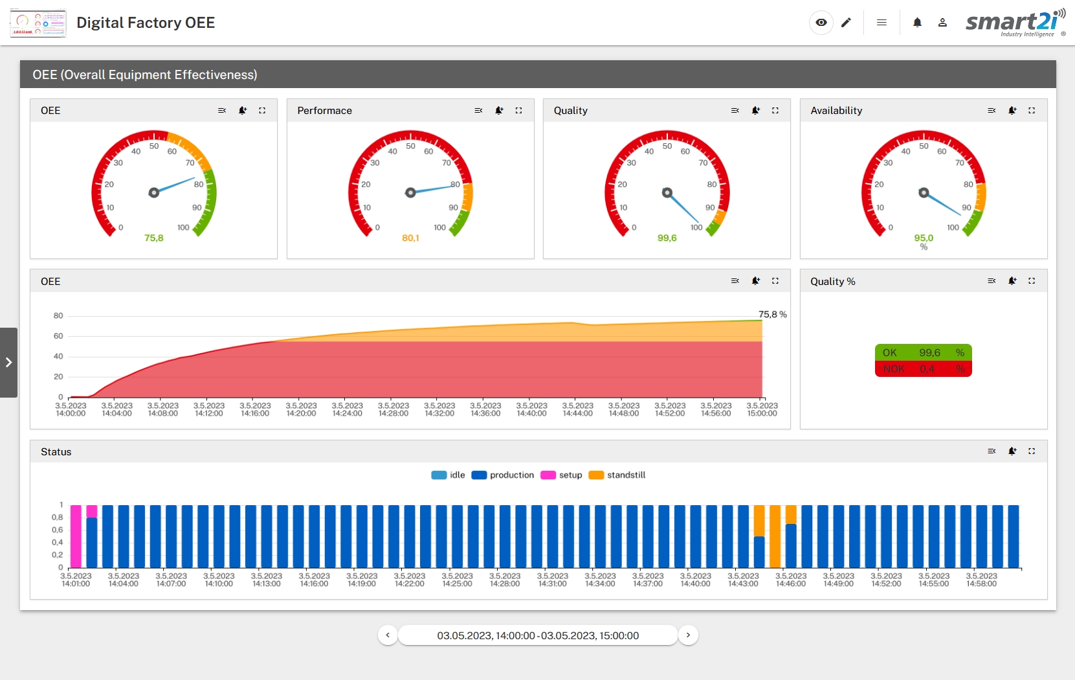Add an alarm on the Performace widget
The width and height of the screenshot is (1075, 680).
click(x=499, y=111)
